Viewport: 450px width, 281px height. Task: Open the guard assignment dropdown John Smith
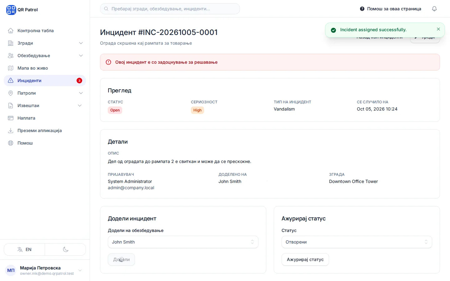point(183,242)
